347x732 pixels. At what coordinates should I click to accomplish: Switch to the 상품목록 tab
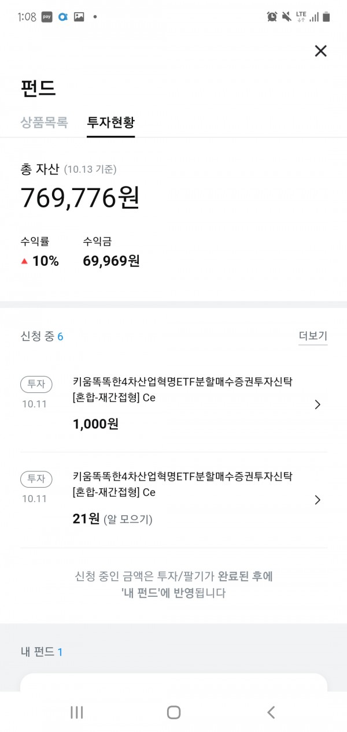[44, 122]
